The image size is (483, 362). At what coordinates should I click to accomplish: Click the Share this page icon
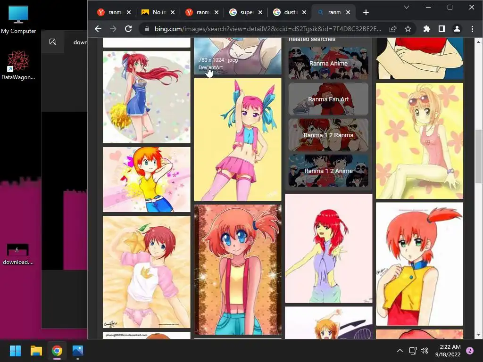click(393, 29)
